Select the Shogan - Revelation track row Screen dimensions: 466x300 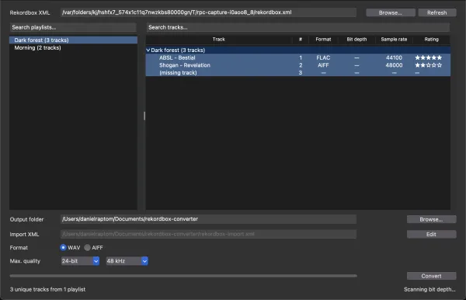(x=298, y=65)
